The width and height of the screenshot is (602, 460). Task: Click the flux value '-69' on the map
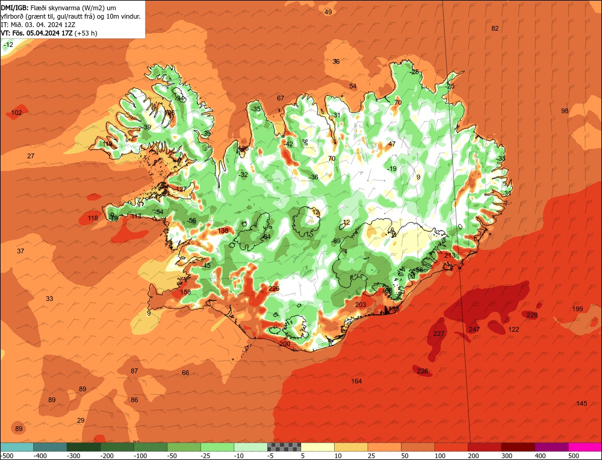(336, 241)
